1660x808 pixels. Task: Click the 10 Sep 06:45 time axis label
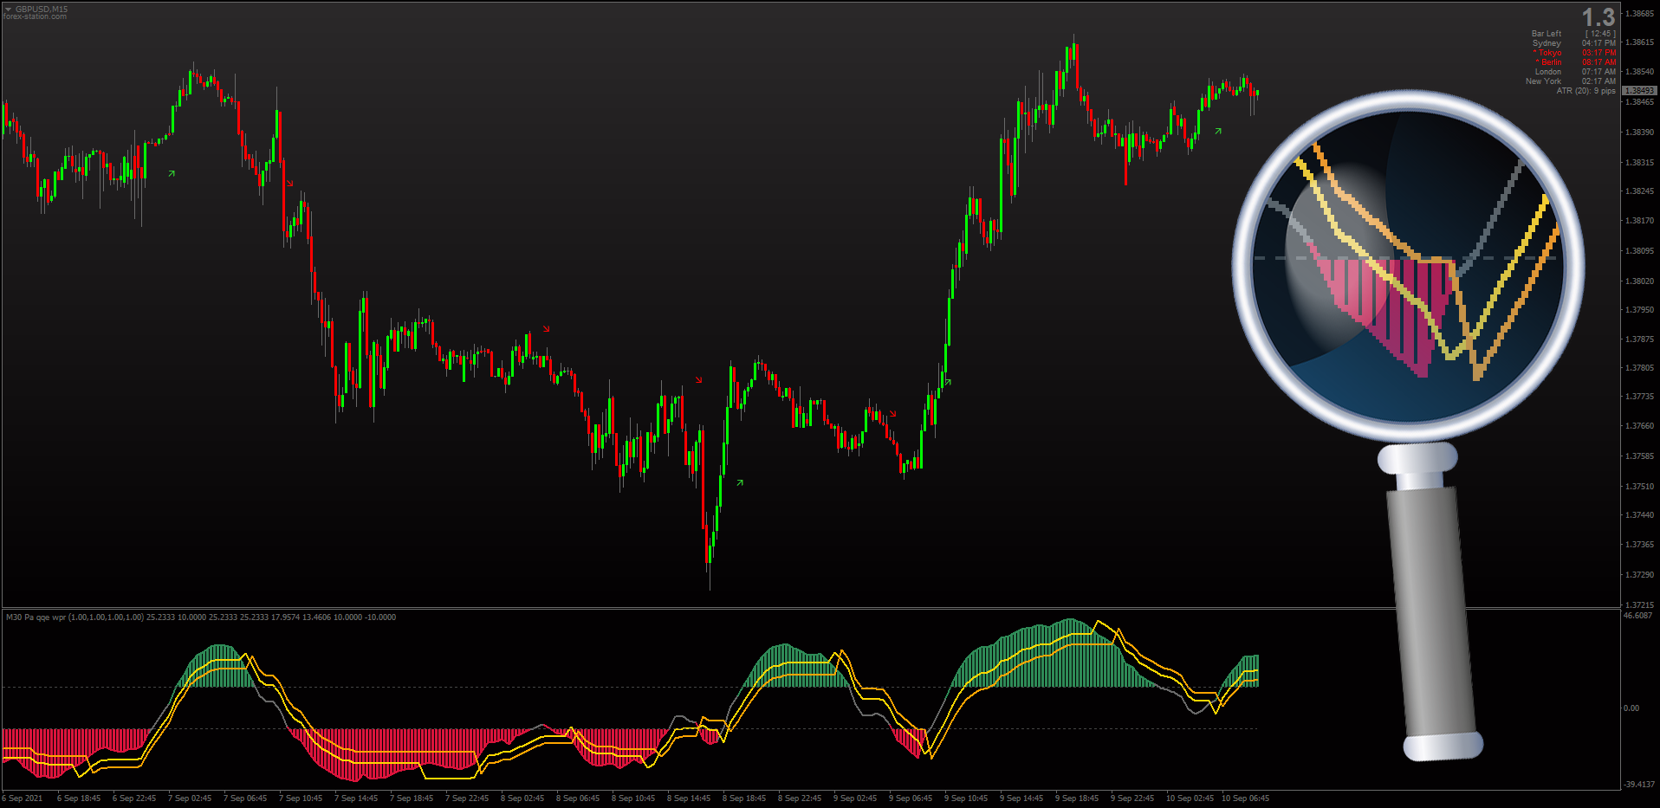point(1245,798)
